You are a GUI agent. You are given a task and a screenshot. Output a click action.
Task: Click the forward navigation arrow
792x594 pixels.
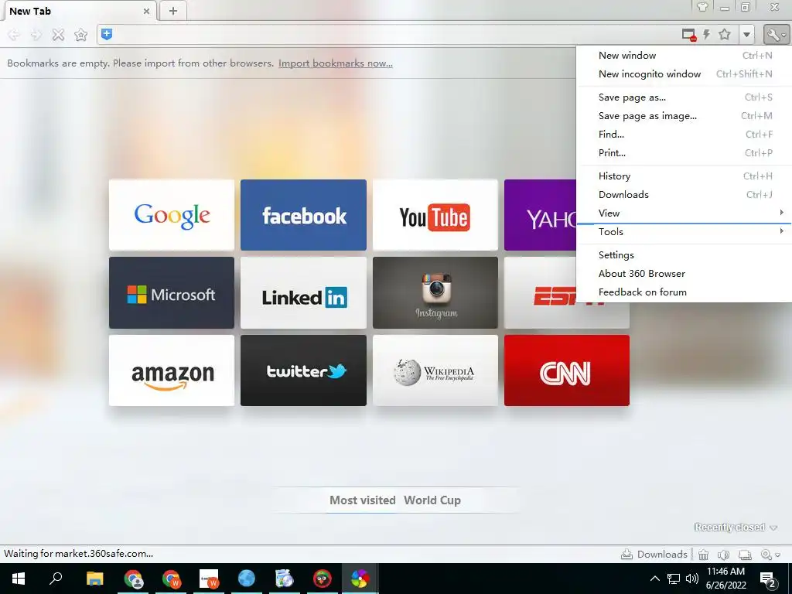tap(36, 34)
